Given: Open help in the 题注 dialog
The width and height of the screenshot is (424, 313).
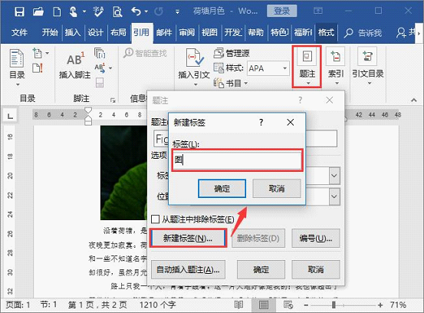Looking at the screenshot, I should pos(300,100).
